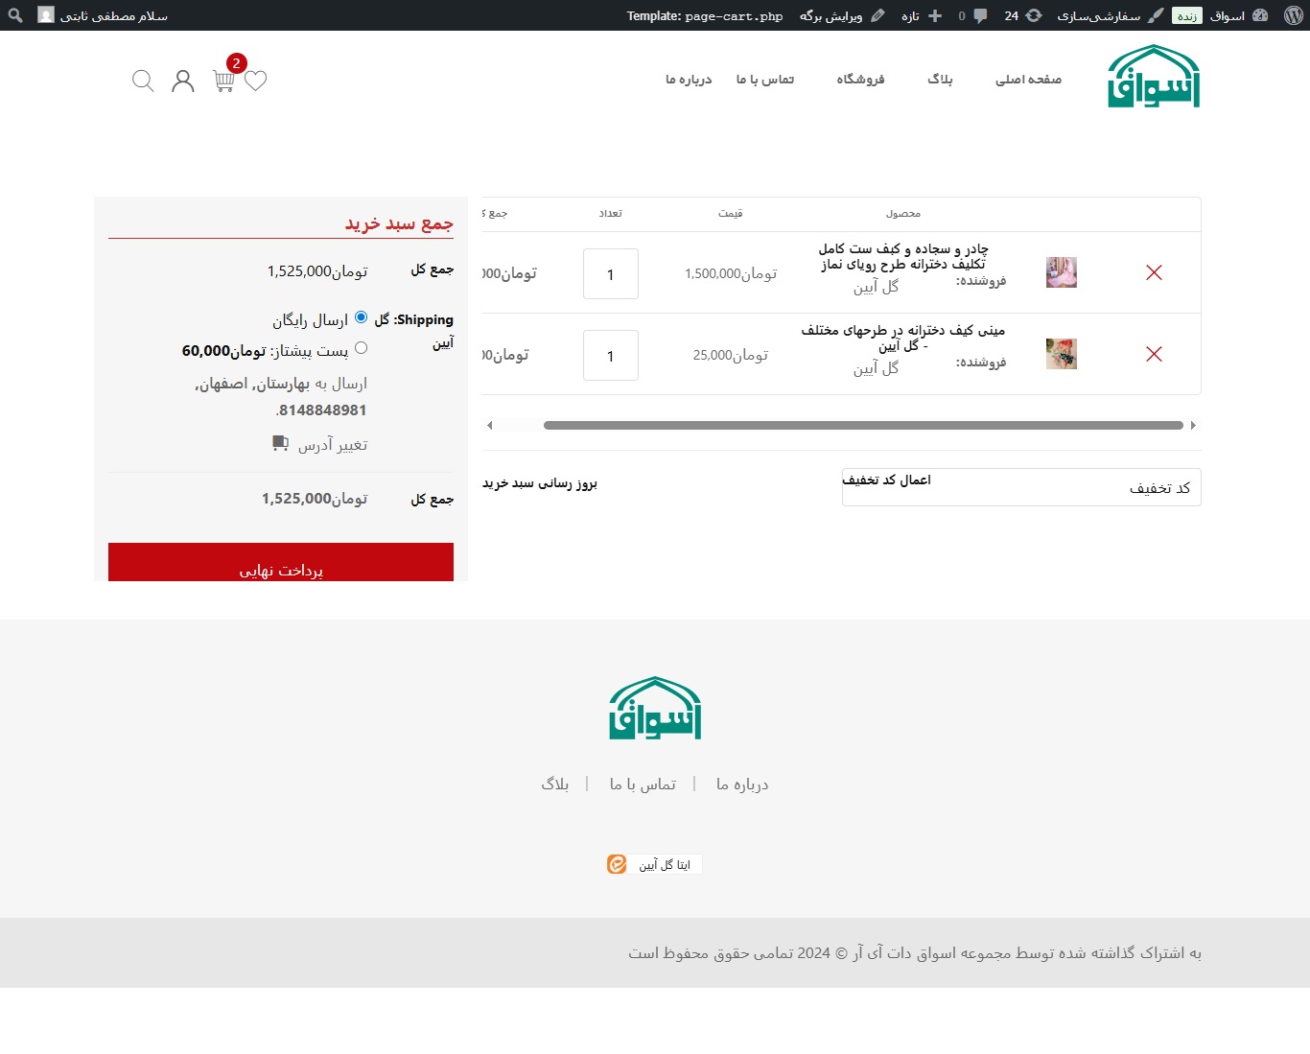Open the cart icon with badge 2

[222, 82]
